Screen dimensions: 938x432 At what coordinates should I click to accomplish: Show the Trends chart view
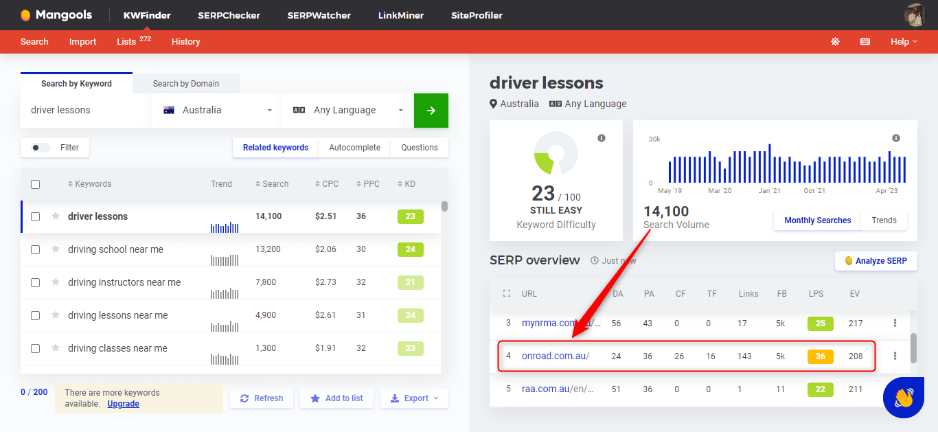pos(884,220)
